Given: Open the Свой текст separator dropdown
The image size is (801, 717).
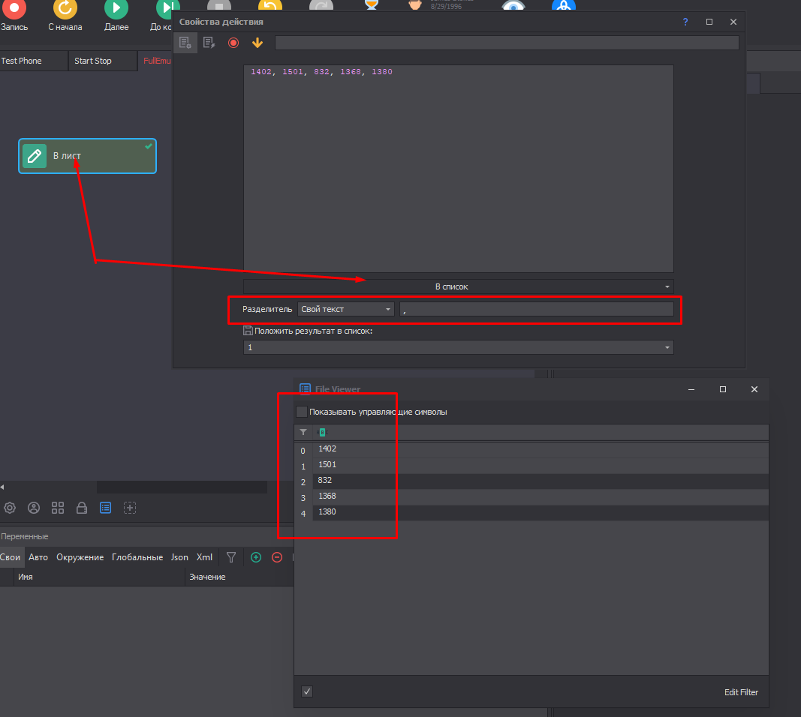Looking at the screenshot, I should pos(346,309).
